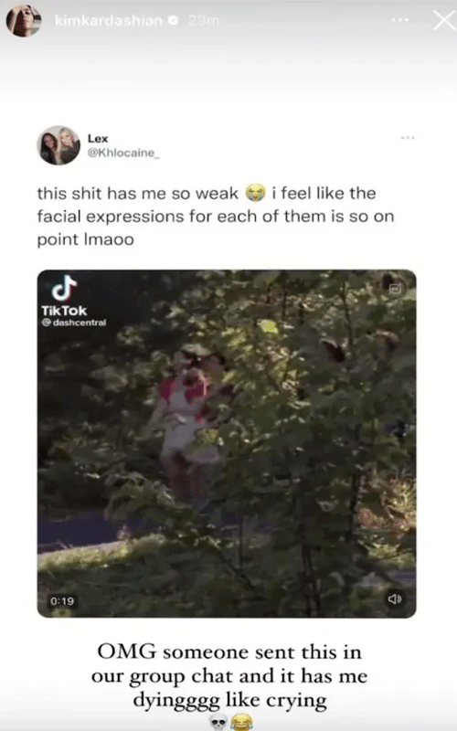Click the Lex display name

coord(98,139)
